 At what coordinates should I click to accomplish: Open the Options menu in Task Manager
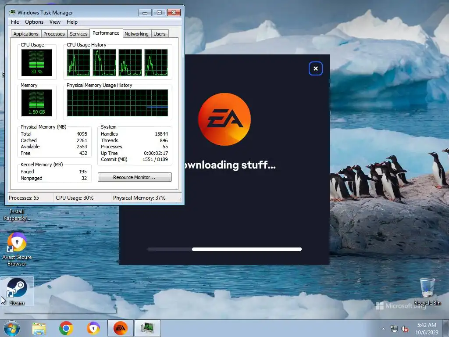[34, 22]
